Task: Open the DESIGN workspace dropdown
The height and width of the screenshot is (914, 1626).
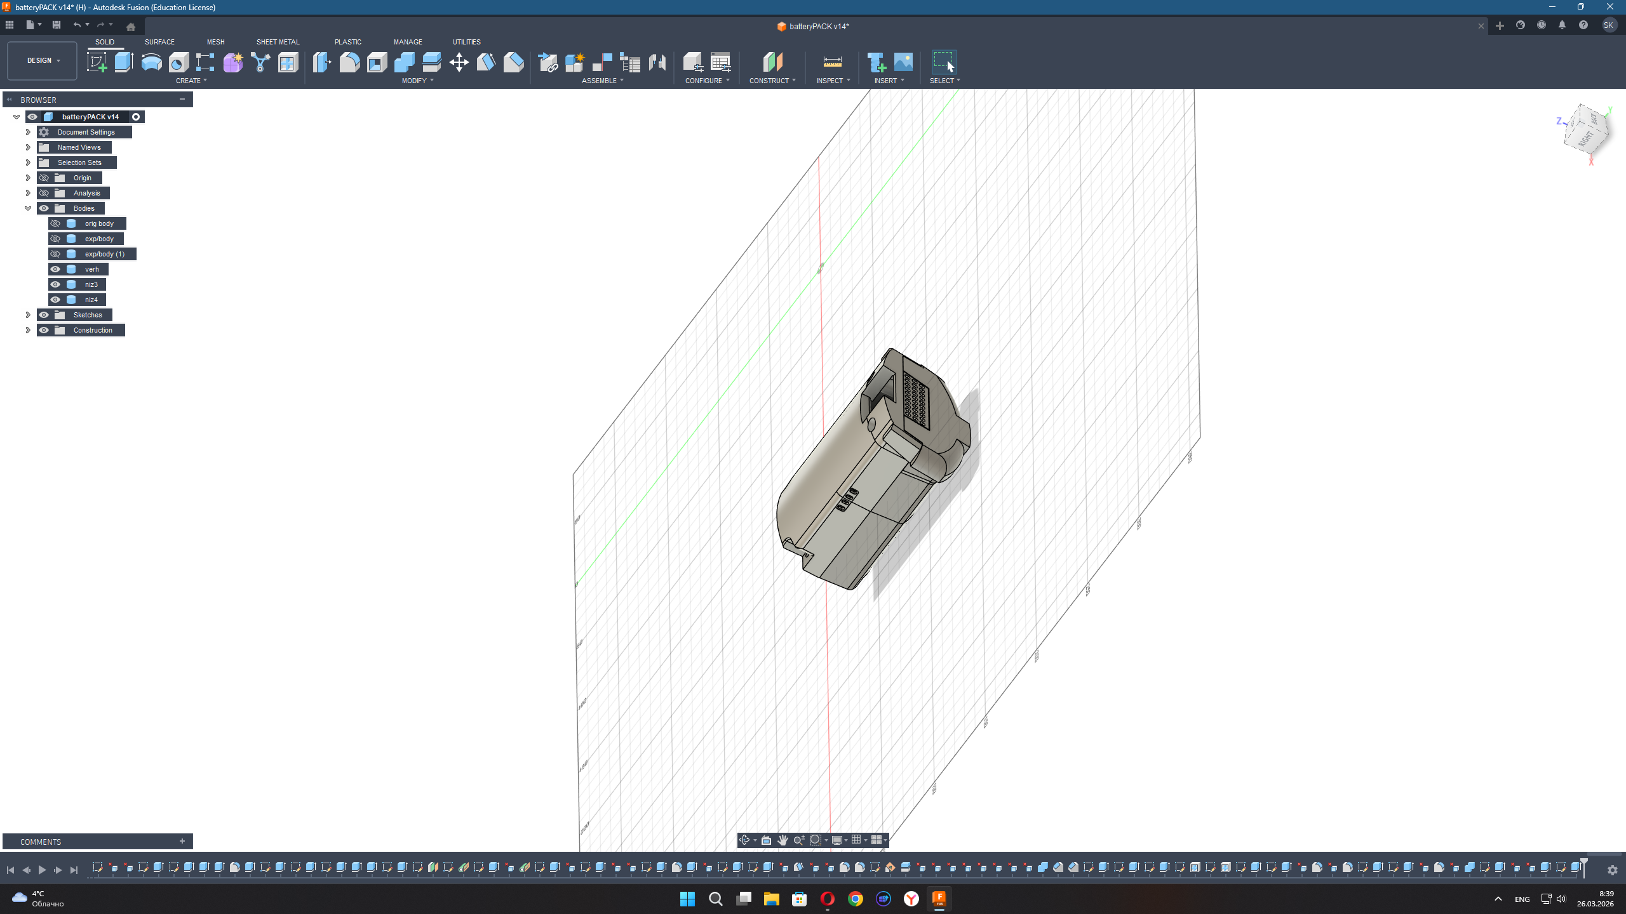Action: [x=43, y=60]
